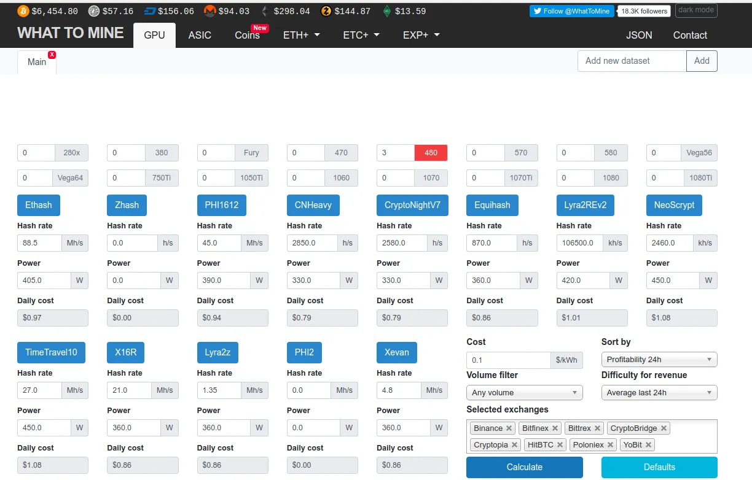Switch to the ASIC tab

tap(200, 35)
